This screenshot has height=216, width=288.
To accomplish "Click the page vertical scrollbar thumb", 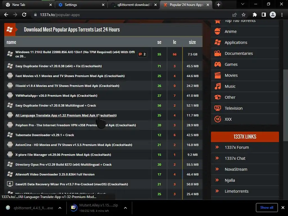I will click(285, 105).
